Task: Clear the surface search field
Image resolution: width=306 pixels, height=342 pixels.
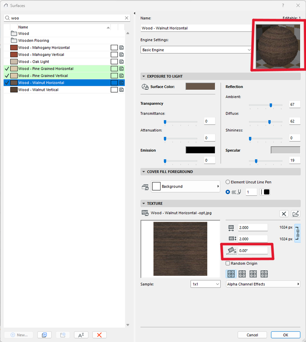Action: coord(126,18)
